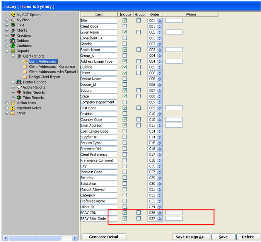261x242 pixels.
Task: Click the Delete button
Action: (x=248, y=237)
